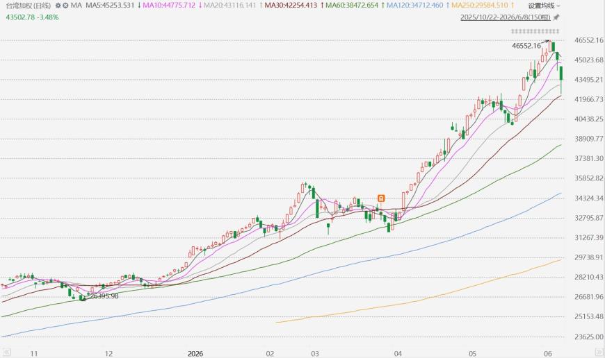Viewport: 605px width, 358px height.
Task: Remove MA indicator via the circled X icon
Action: pyautogui.click(x=65, y=6)
